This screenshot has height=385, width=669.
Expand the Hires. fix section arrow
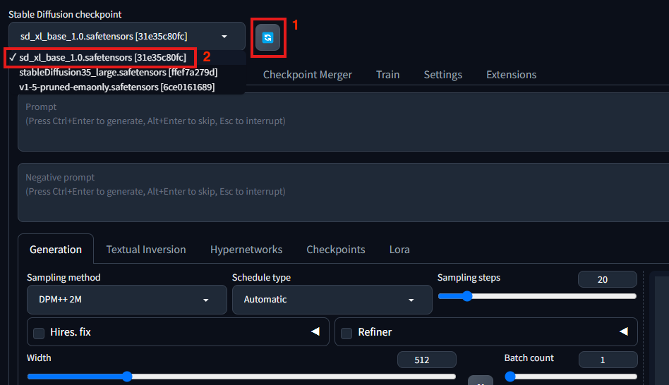315,331
